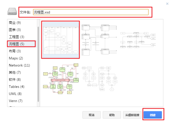Close the template dialog with X
This screenshot has height=126, width=171.
pyautogui.click(x=167, y=4)
